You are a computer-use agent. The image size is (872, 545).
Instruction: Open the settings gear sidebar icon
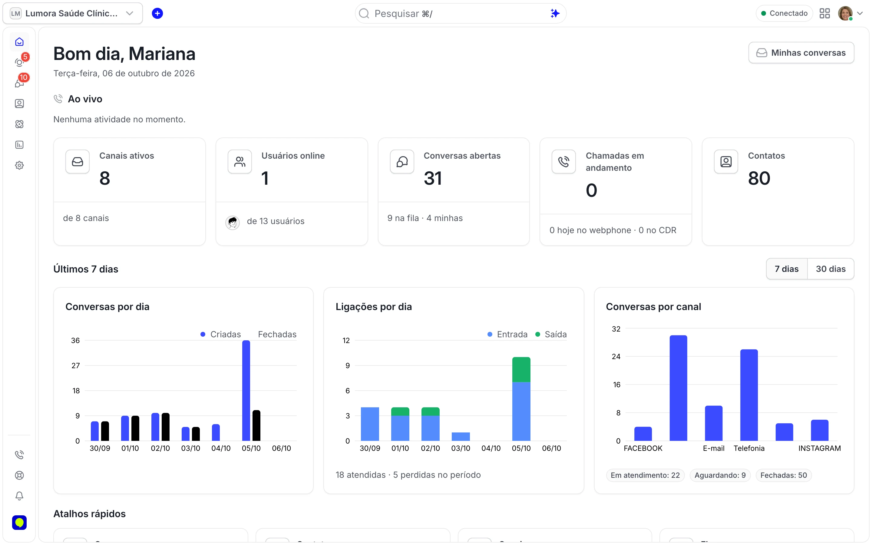tap(19, 165)
